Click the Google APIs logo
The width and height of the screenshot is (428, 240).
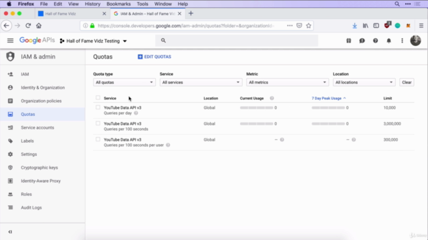[x=37, y=40]
